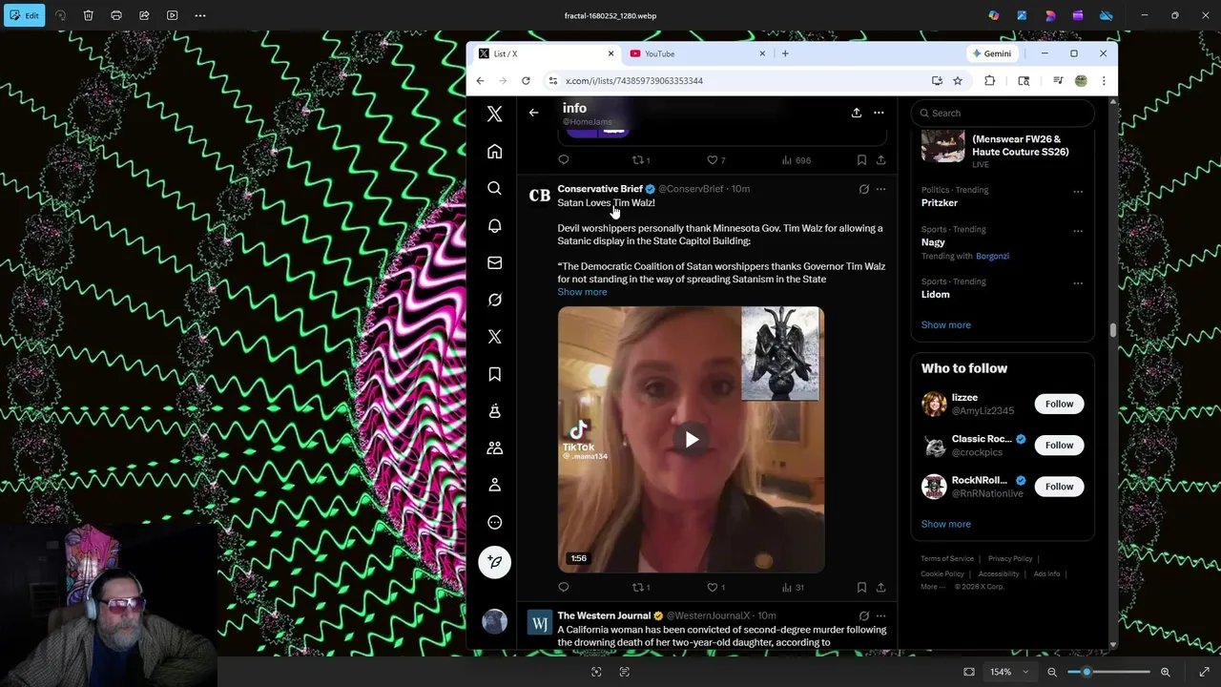
Task: Click the address bar URL field
Action: coord(735,81)
